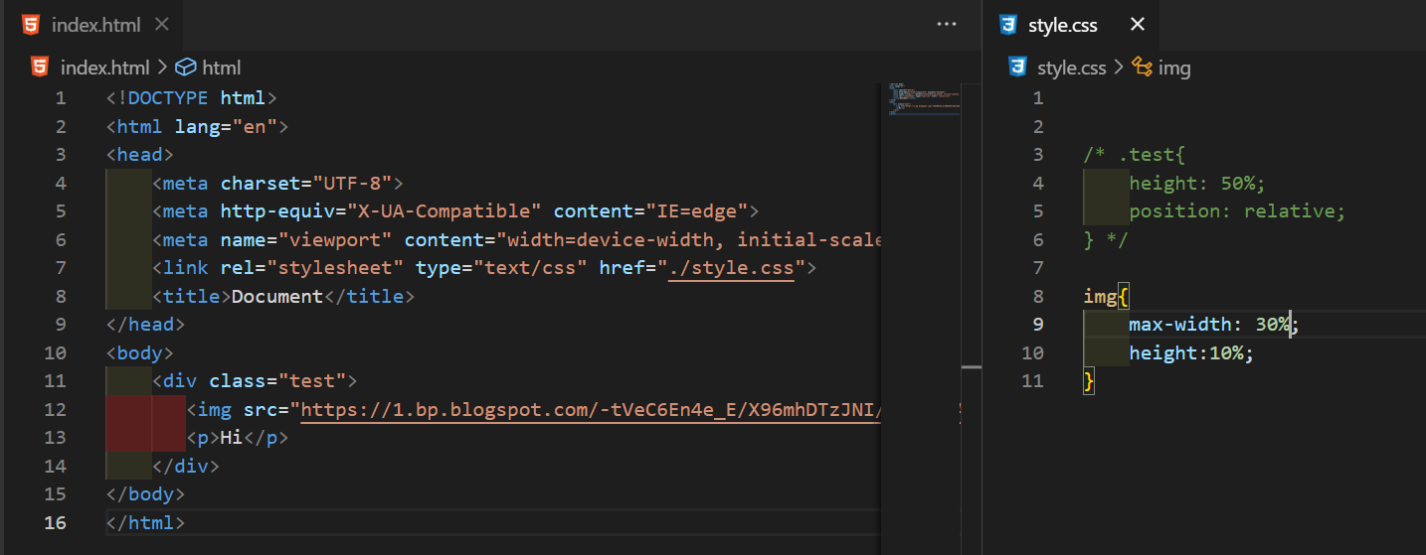Expand the html breadcrumb symbol dropdown
The image size is (1426, 555).
click(221, 68)
